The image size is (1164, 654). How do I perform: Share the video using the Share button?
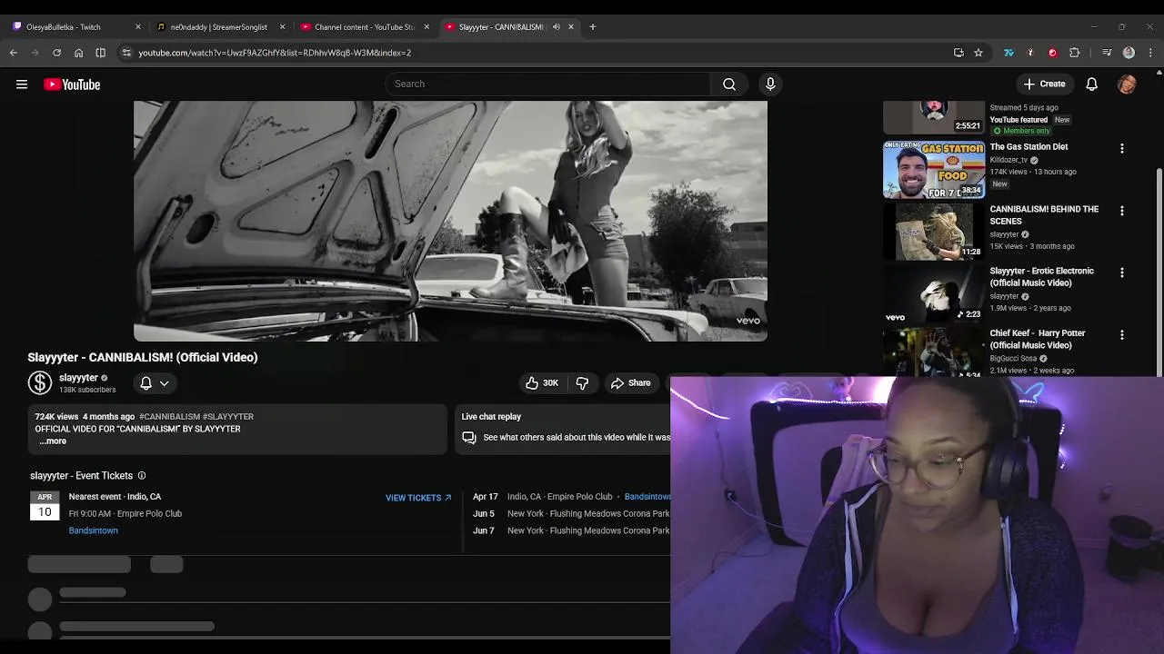point(631,383)
